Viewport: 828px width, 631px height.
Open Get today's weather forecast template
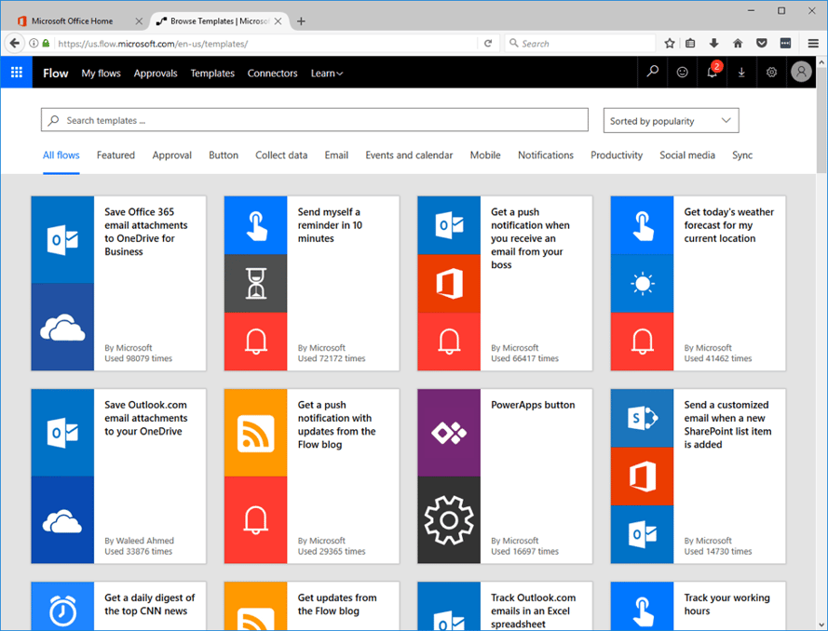[728, 224]
